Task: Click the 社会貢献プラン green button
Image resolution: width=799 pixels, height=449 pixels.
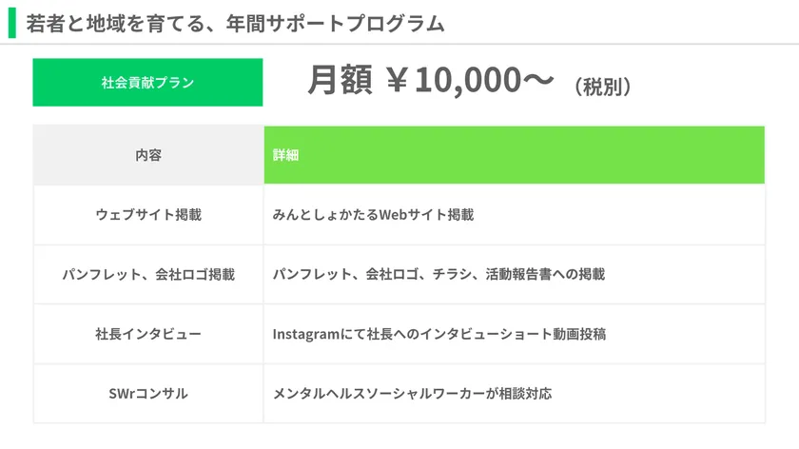Action: [147, 83]
